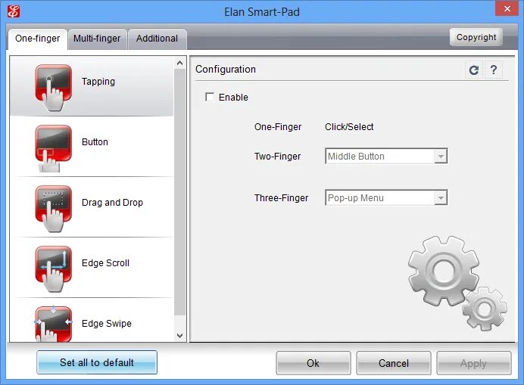The width and height of the screenshot is (524, 385).
Task: Click the Elan logo in title bar
Action: [x=14, y=11]
